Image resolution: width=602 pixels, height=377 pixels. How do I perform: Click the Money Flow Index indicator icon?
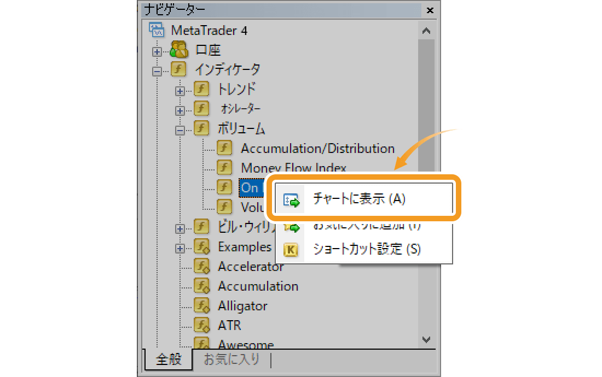(224, 168)
